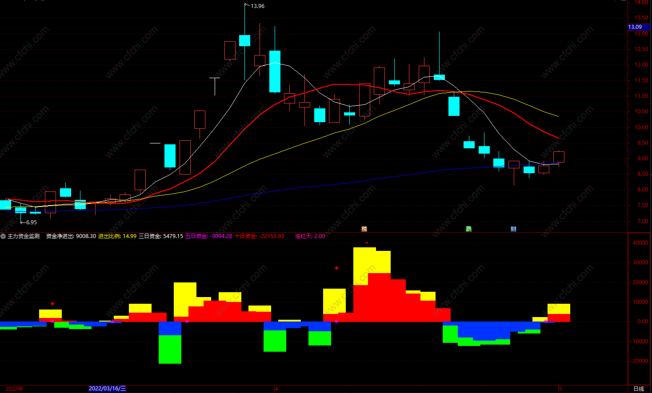Click the 财 marker icon
This screenshot has height=393, width=652.
pyautogui.click(x=513, y=229)
